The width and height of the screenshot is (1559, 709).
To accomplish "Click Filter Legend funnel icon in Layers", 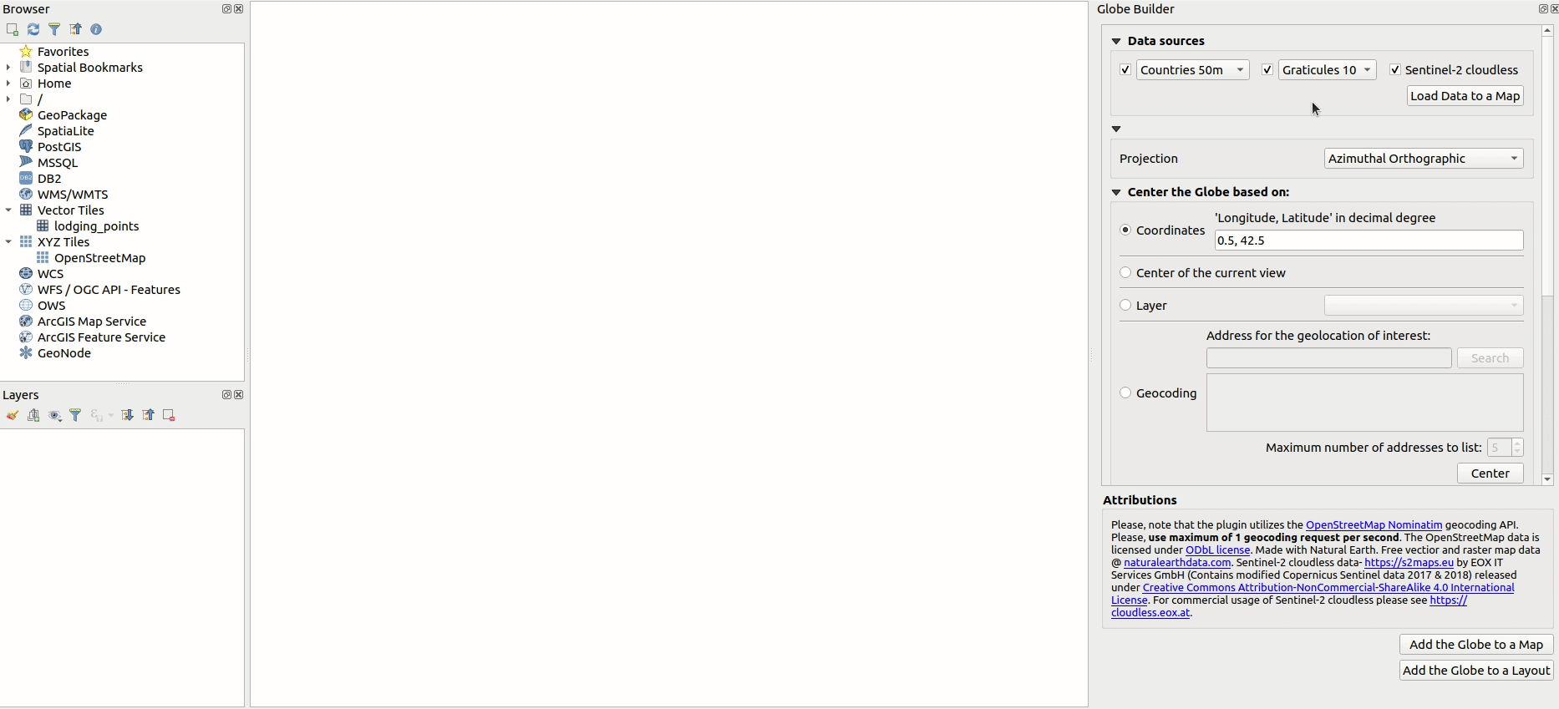I will (x=75, y=415).
